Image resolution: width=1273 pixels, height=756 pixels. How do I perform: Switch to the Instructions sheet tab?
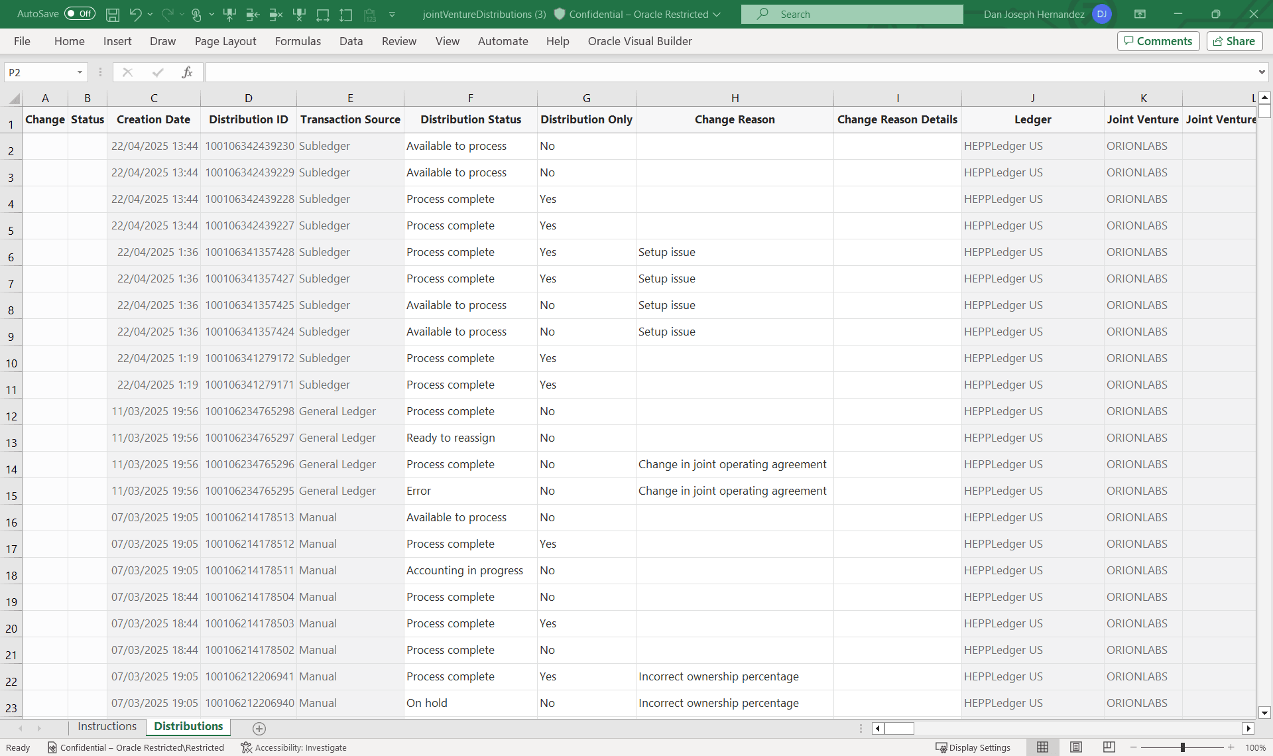[x=107, y=726]
